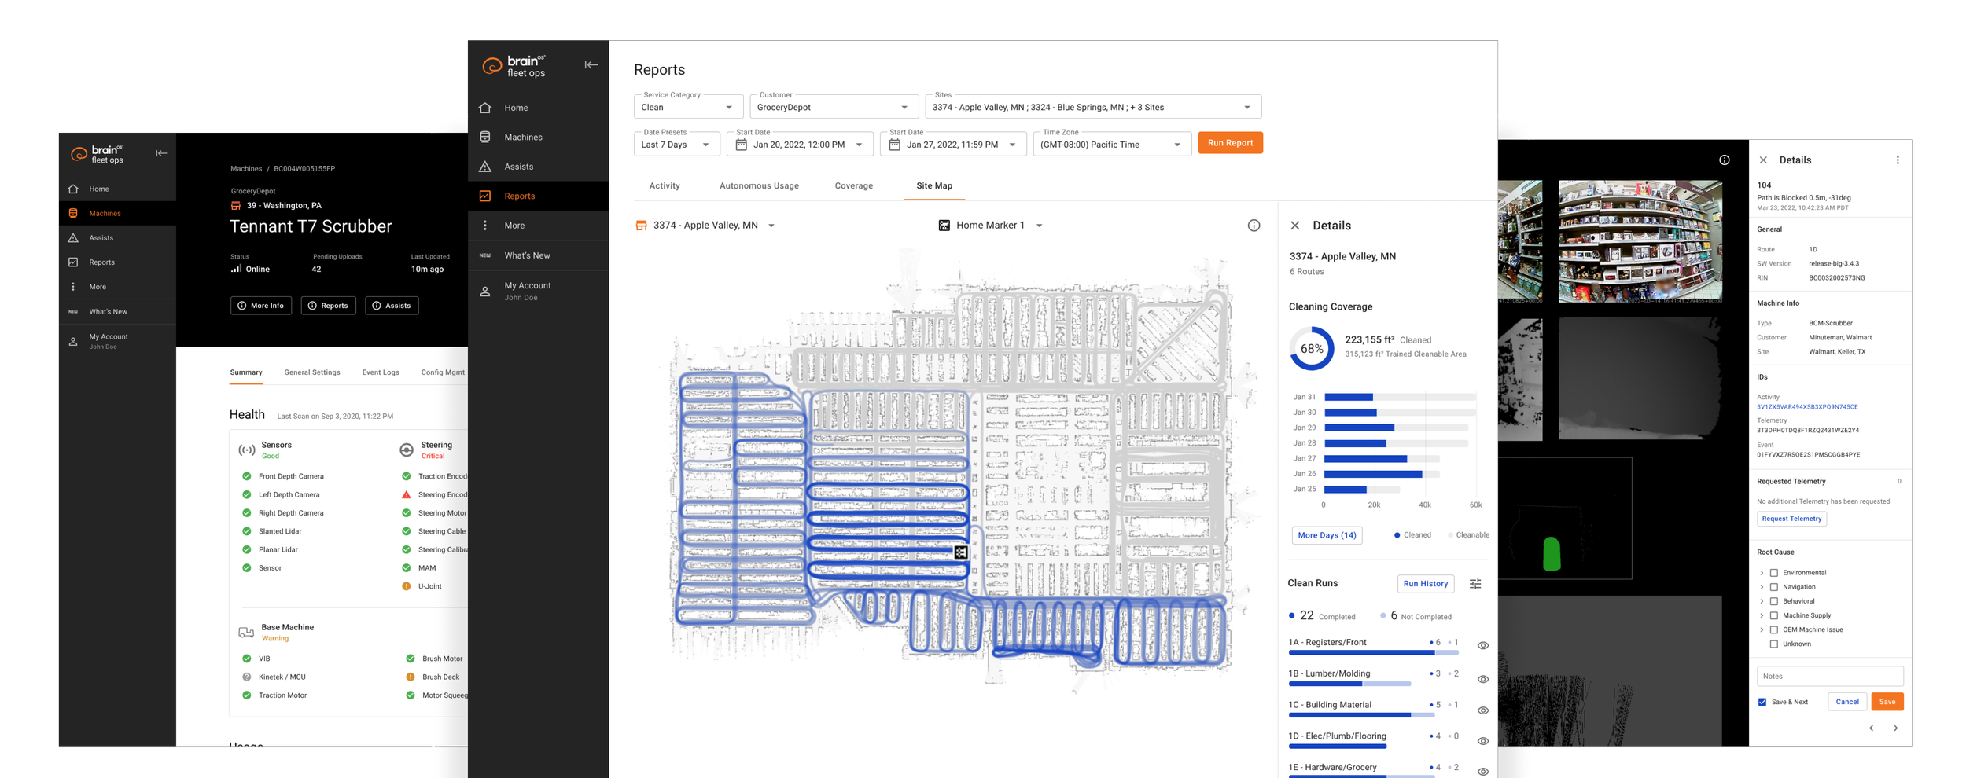Open store aisle camera image thumbnail
The height and width of the screenshot is (778, 1966).
tap(1640, 241)
